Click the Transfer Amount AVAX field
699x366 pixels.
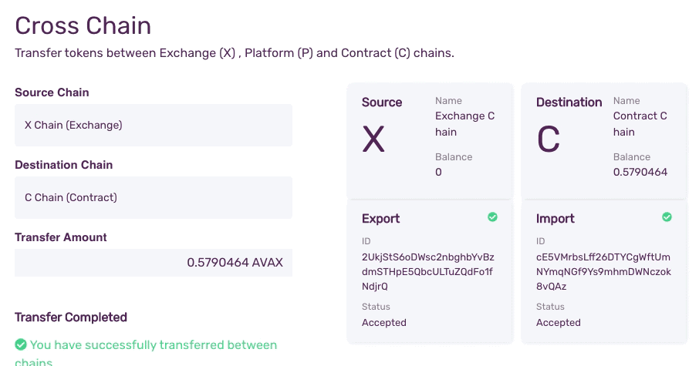(x=154, y=263)
